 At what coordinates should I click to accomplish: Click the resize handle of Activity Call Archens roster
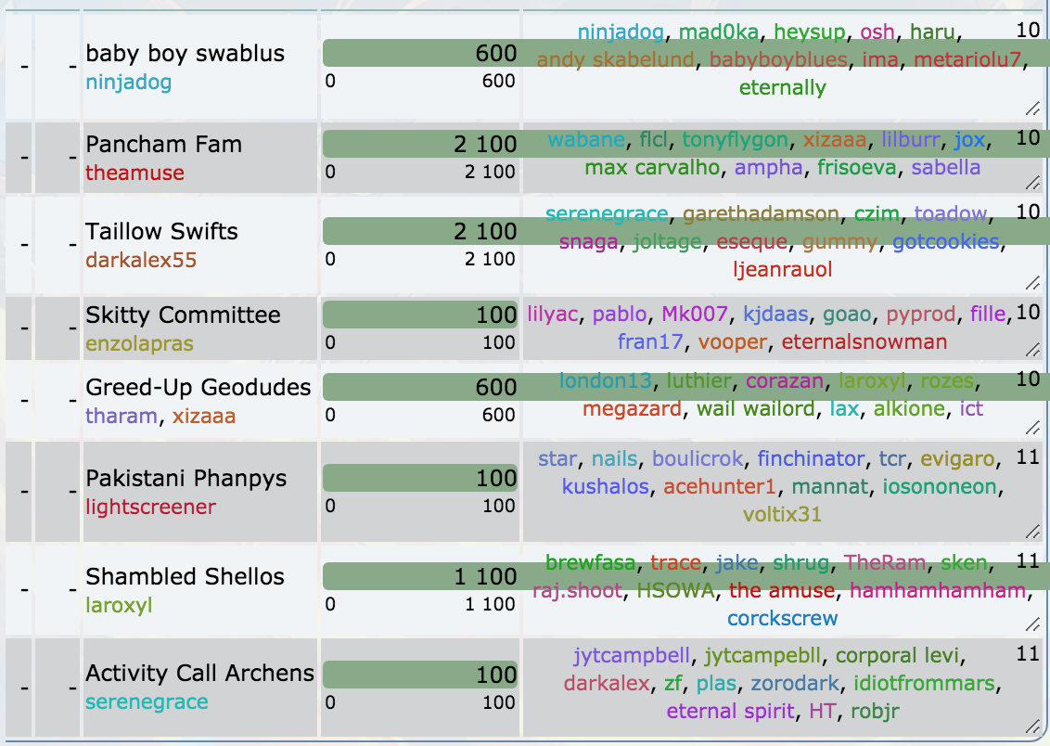(x=1032, y=727)
